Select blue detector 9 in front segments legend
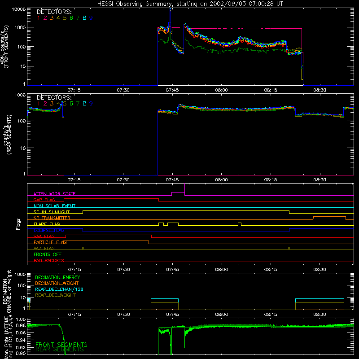Image resolution: width=359 pixels, height=359 pixels. pos(91,18)
